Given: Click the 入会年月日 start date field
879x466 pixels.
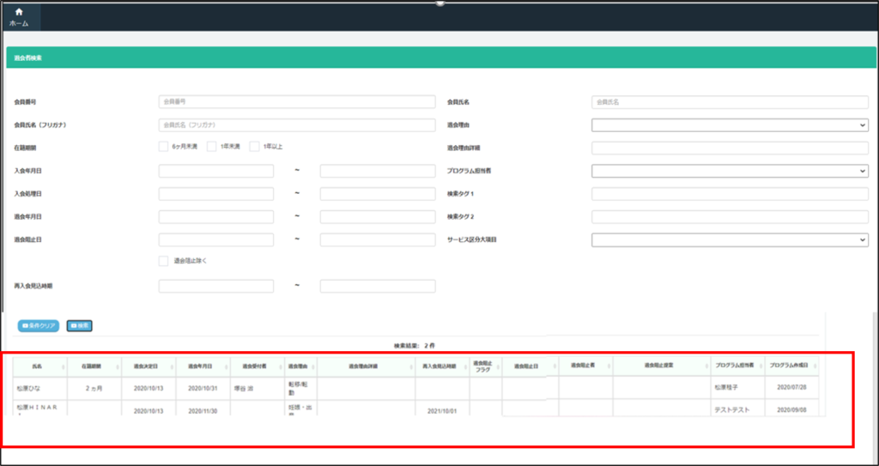Looking at the screenshot, I should tap(215, 171).
